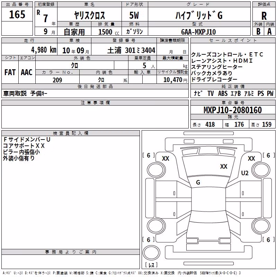The image size is (277, 277).
Task: Select model code 6AA-MXPJ10
Action: pyautogui.click(x=198, y=32)
